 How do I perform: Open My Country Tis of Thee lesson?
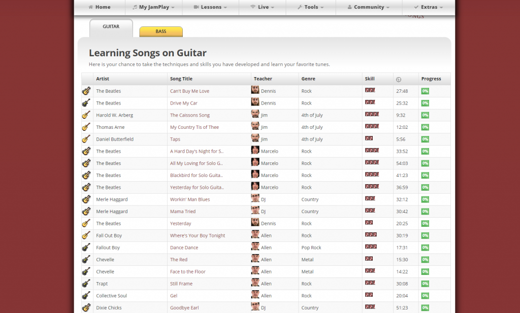point(194,127)
